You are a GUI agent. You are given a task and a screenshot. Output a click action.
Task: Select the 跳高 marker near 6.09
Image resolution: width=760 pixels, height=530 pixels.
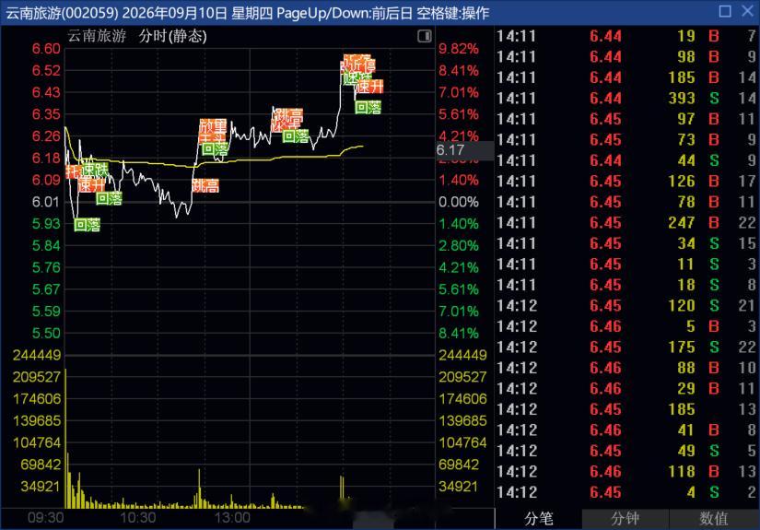click(205, 185)
